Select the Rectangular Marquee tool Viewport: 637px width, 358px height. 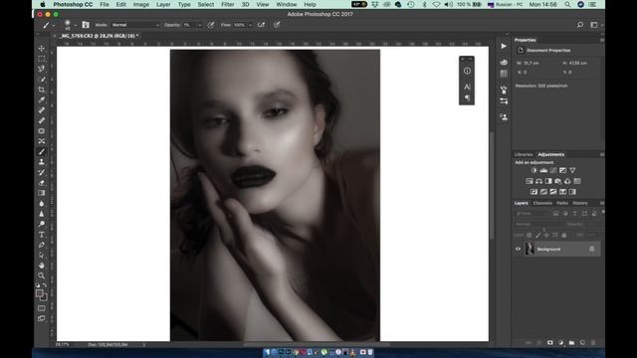pos(42,59)
